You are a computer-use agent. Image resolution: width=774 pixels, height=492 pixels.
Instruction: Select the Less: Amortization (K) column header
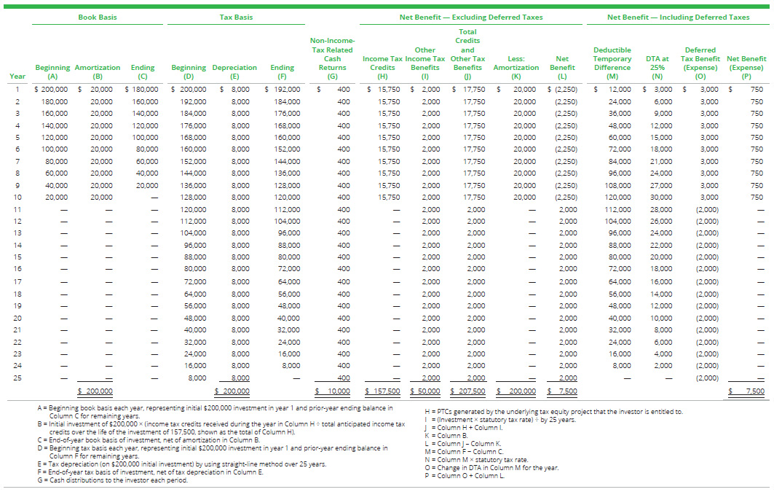pyautogui.click(x=516, y=67)
